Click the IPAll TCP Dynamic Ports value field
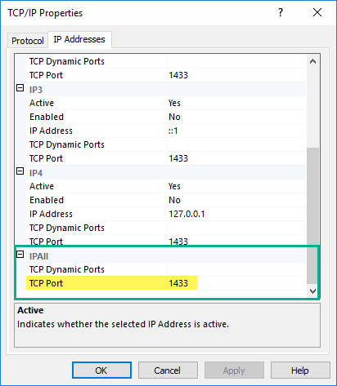Image resolution: width=337 pixels, height=386 pixels. click(236, 269)
